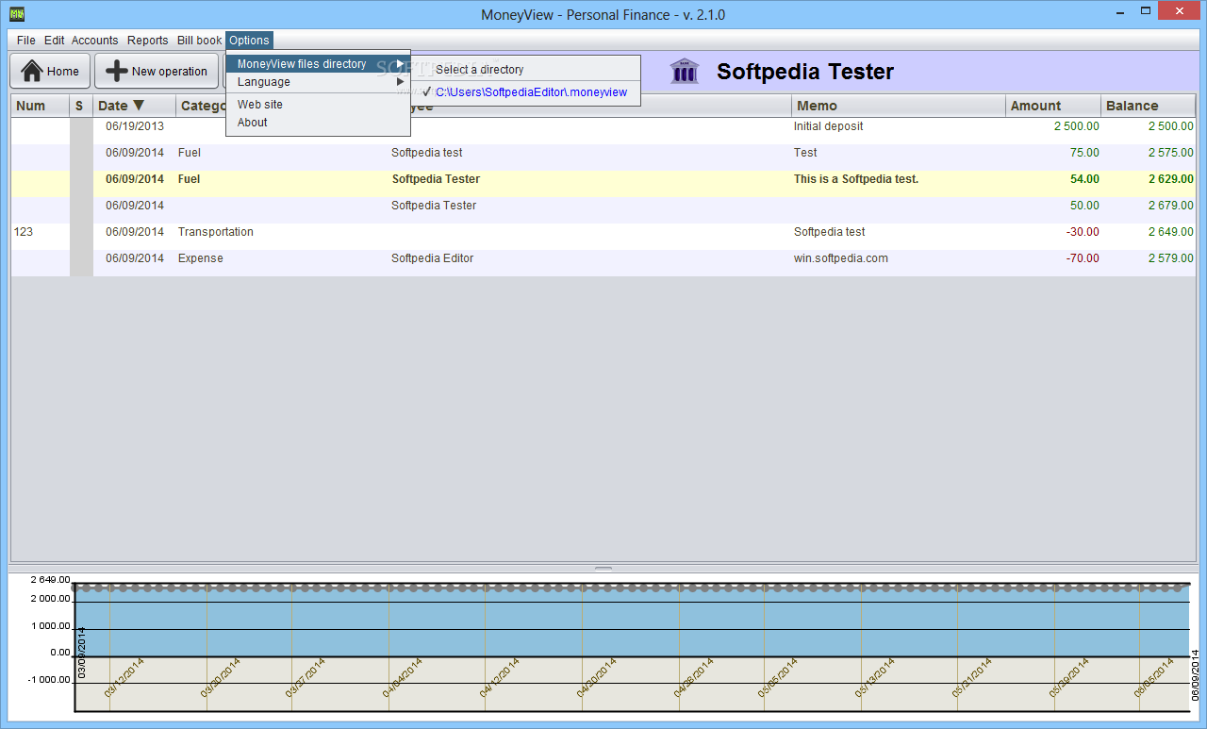This screenshot has width=1207, height=729.
Task: Close the Options menu
Action: 250,41
